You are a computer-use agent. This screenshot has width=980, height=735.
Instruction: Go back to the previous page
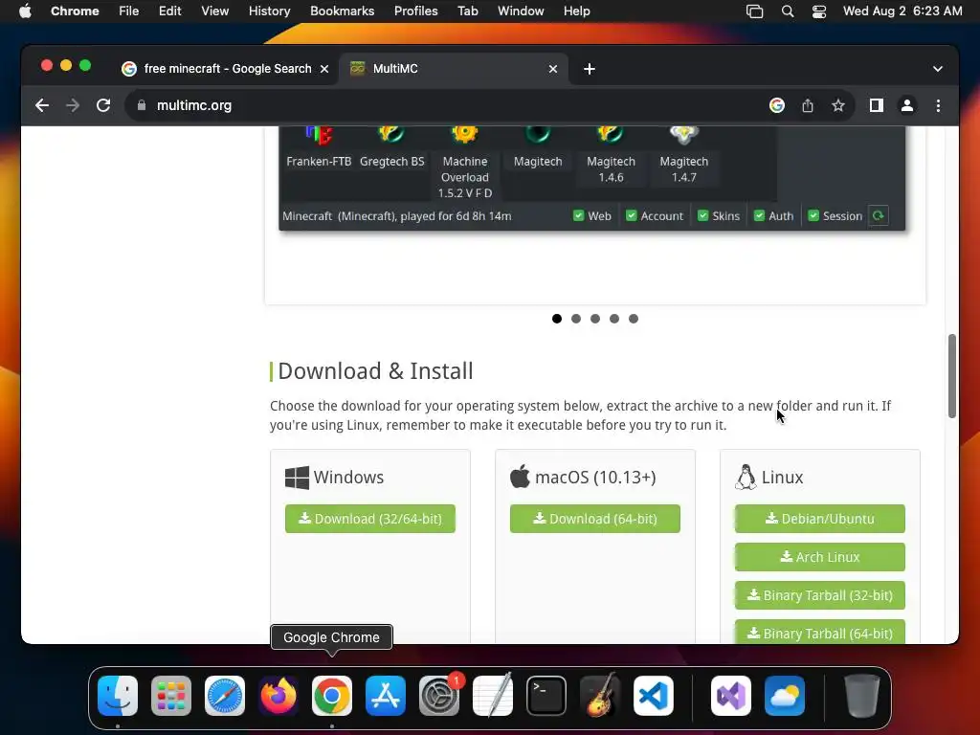42,105
